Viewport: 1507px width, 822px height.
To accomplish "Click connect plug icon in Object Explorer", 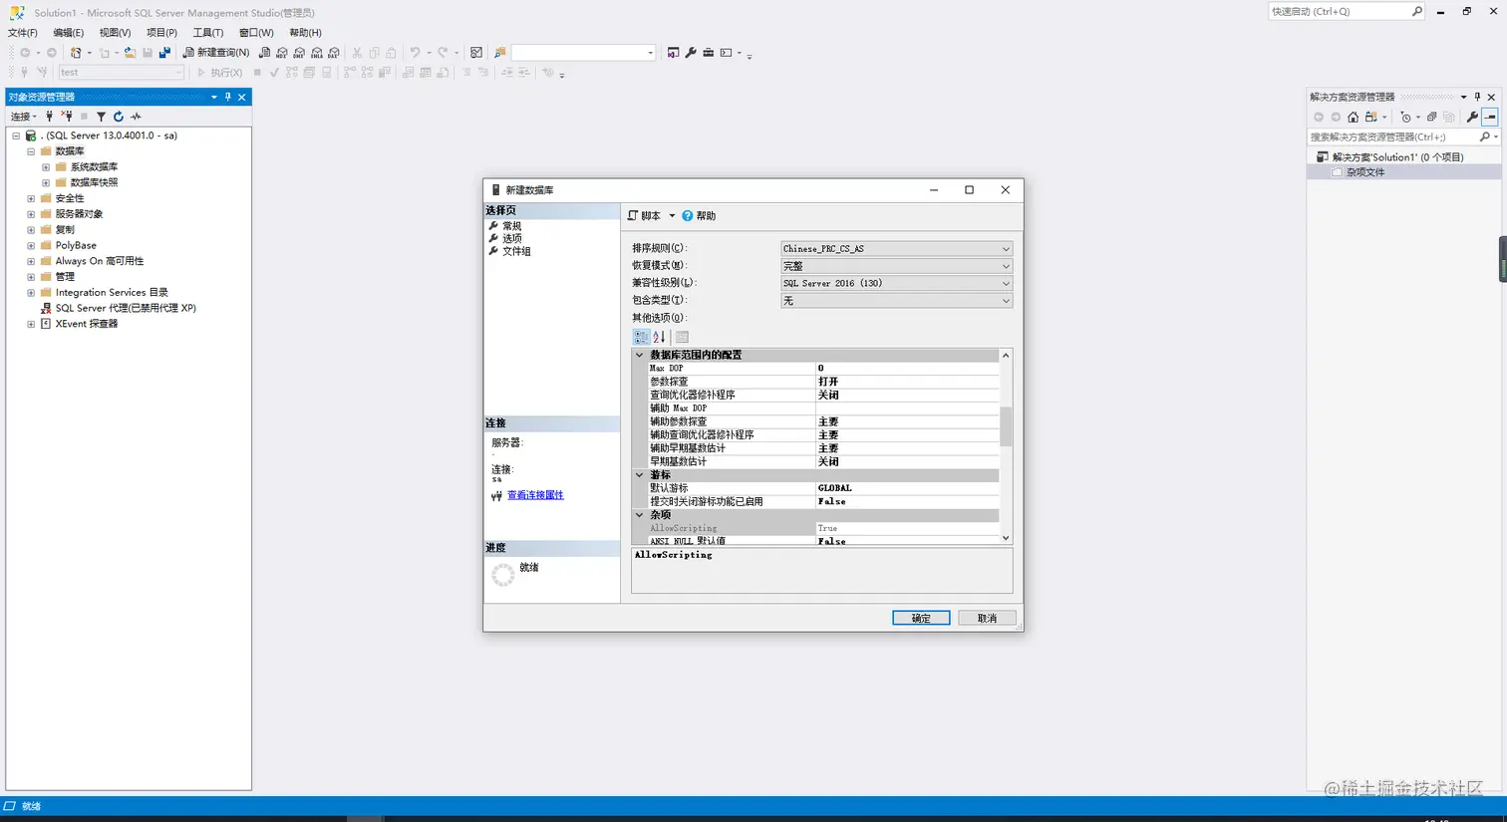I will 49,117.
